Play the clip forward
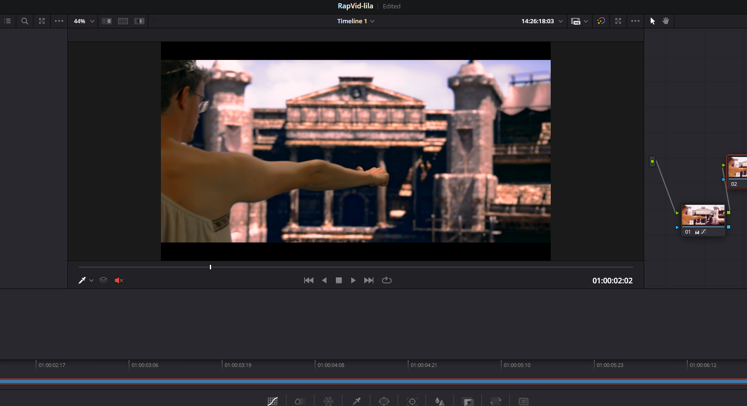747x406 pixels. (353, 280)
